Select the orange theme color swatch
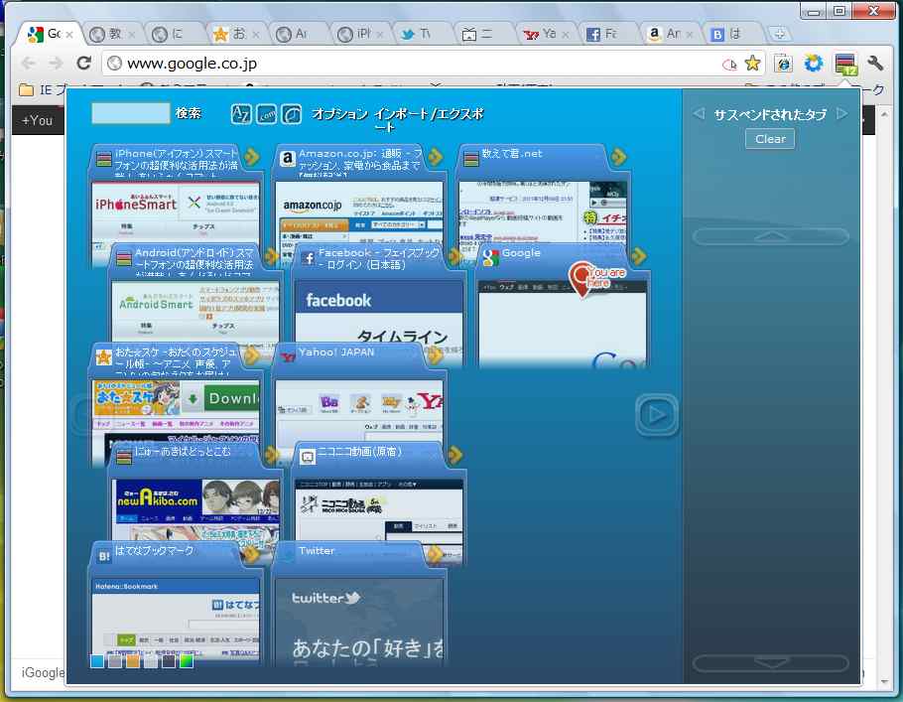The width and height of the screenshot is (903, 702). [x=133, y=661]
